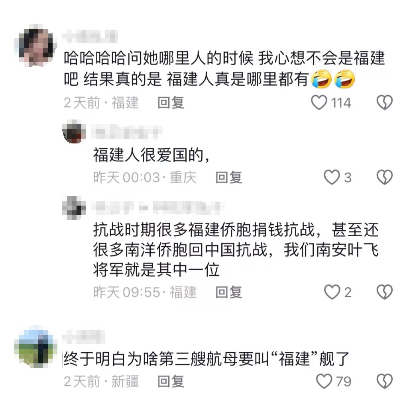Reply to the 福建舰 comment from 新疆

coord(171,381)
